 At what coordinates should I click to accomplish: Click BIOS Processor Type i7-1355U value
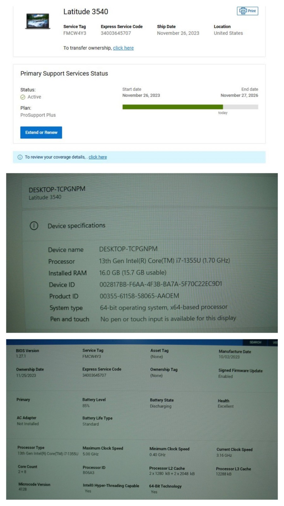[48, 454]
